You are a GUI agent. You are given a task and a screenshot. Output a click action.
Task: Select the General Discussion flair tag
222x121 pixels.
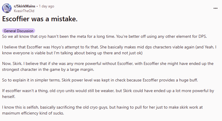(x=19, y=31)
